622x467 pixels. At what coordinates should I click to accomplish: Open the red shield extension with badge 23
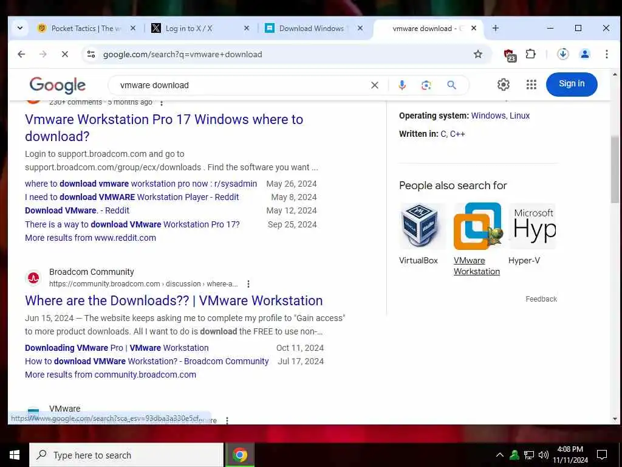click(510, 55)
